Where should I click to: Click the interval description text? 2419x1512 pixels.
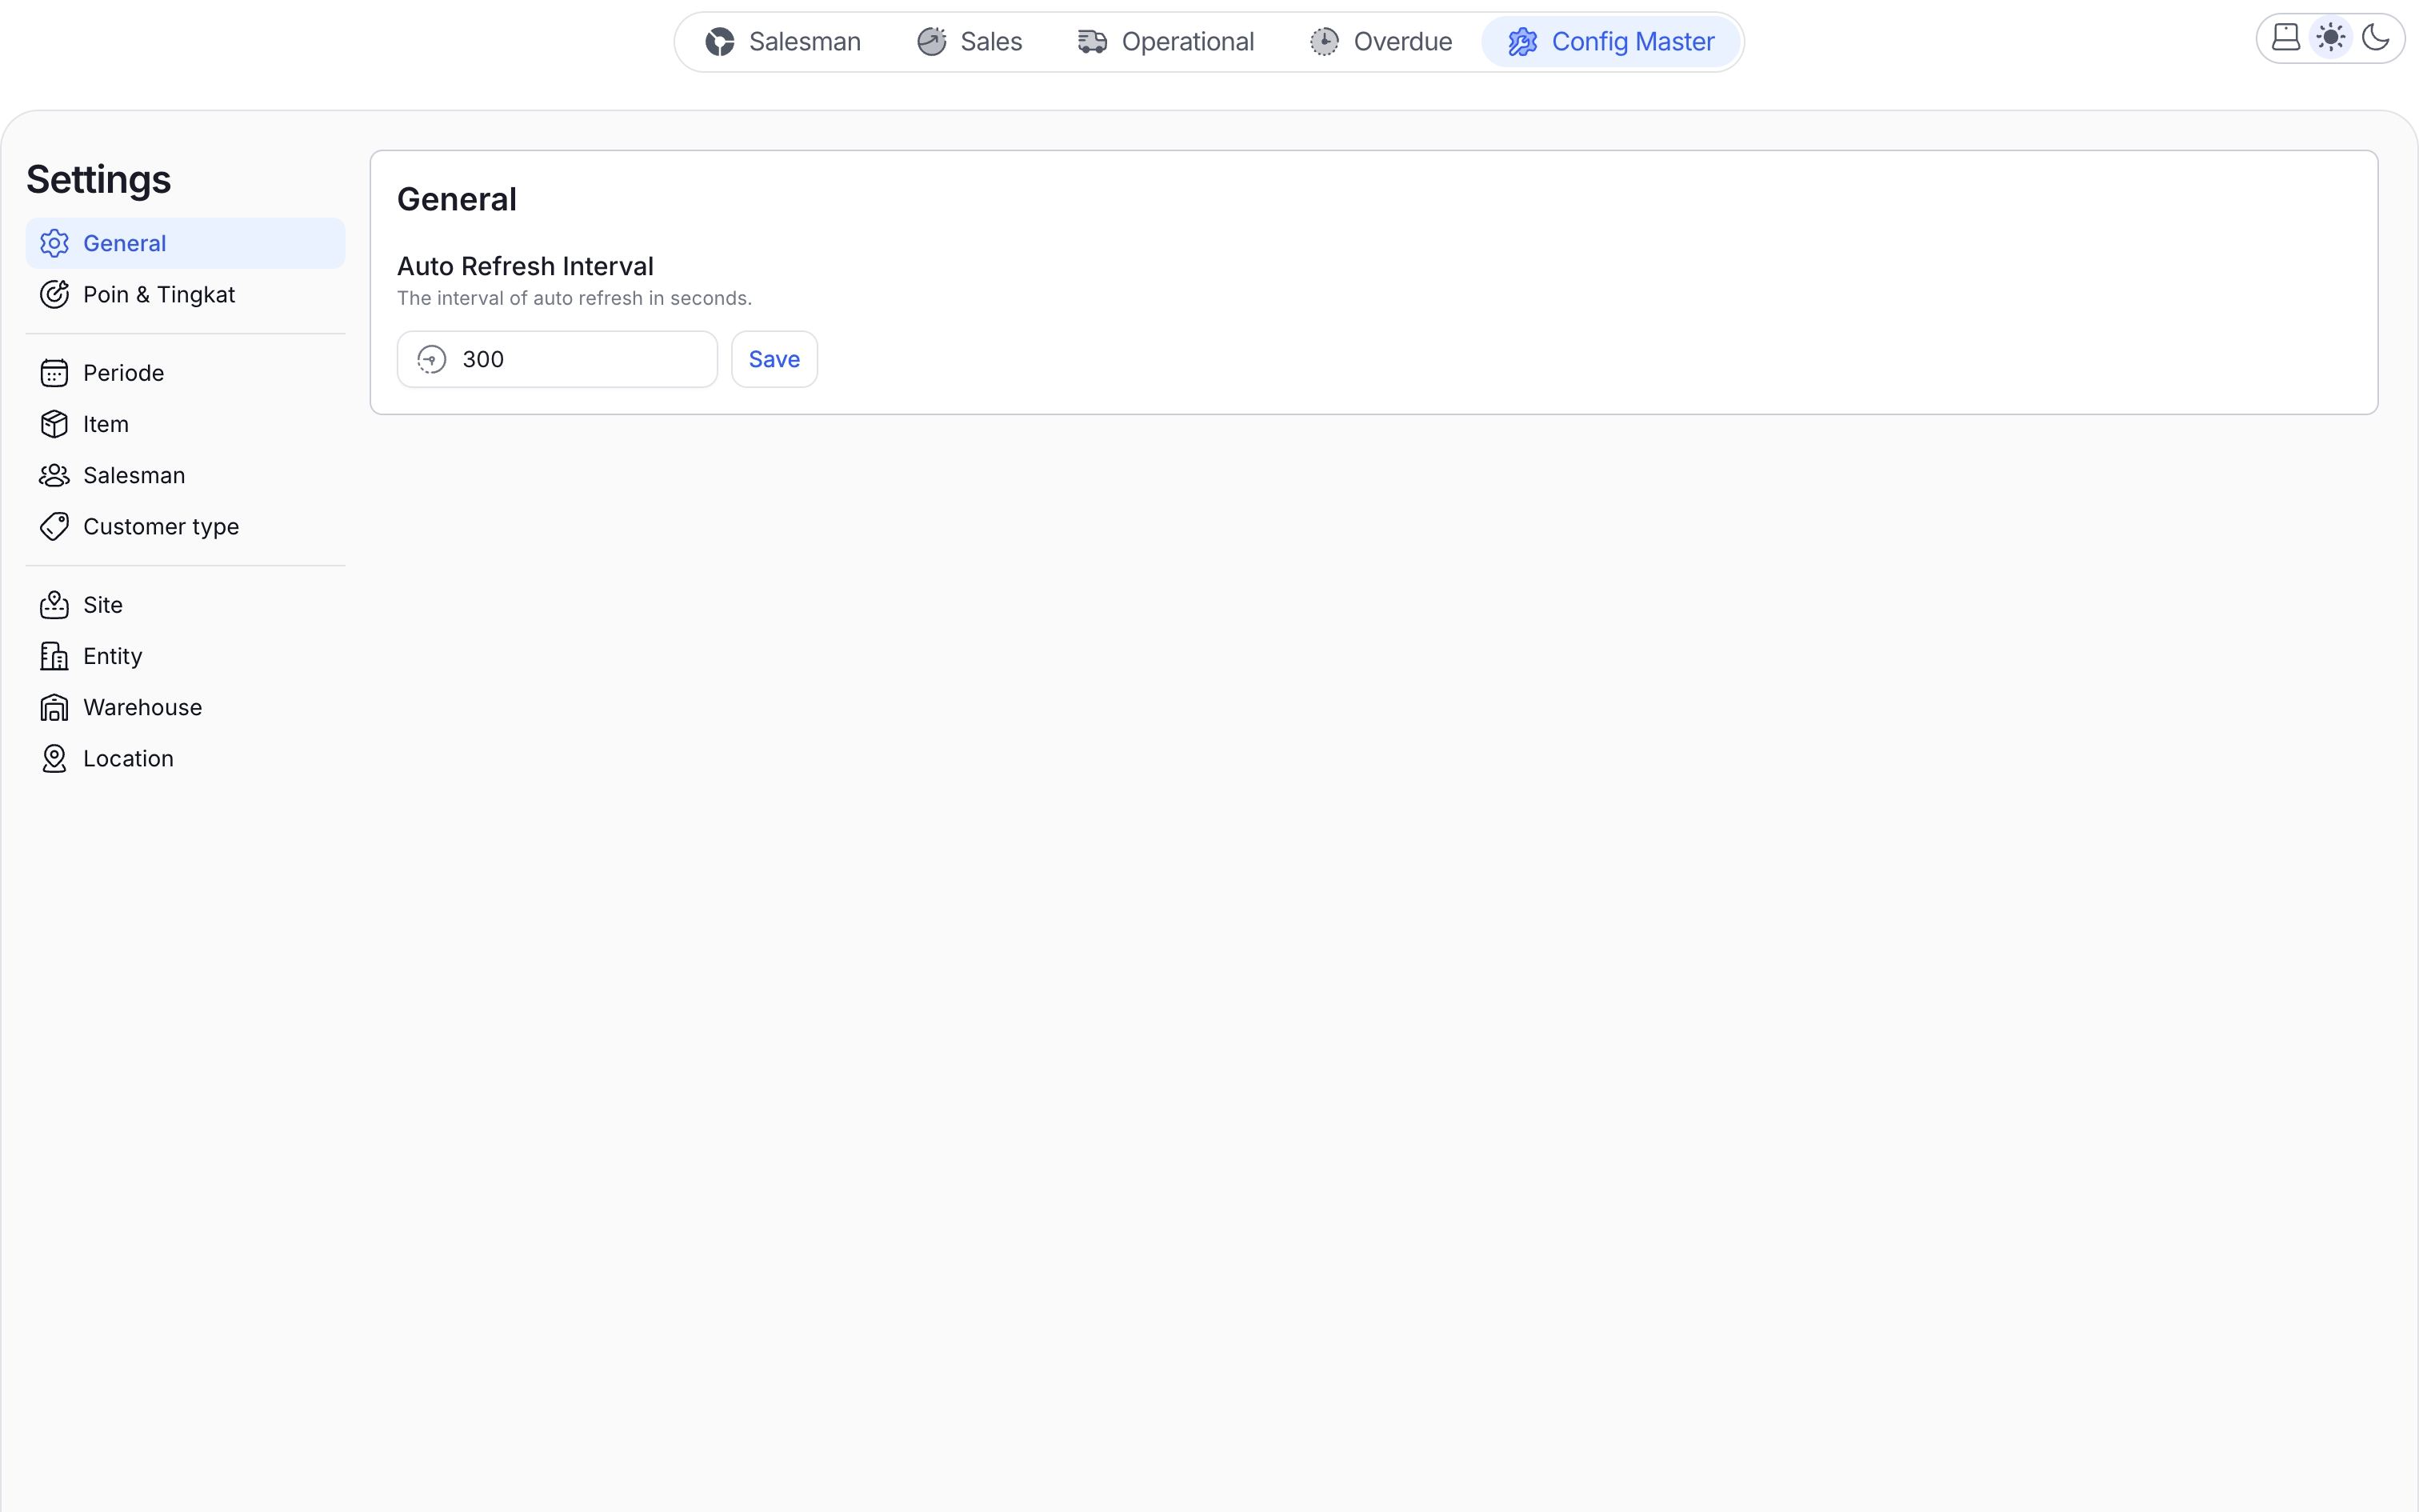pyautogui.click(x=575, y=298)
